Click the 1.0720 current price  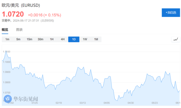point(13,14)
